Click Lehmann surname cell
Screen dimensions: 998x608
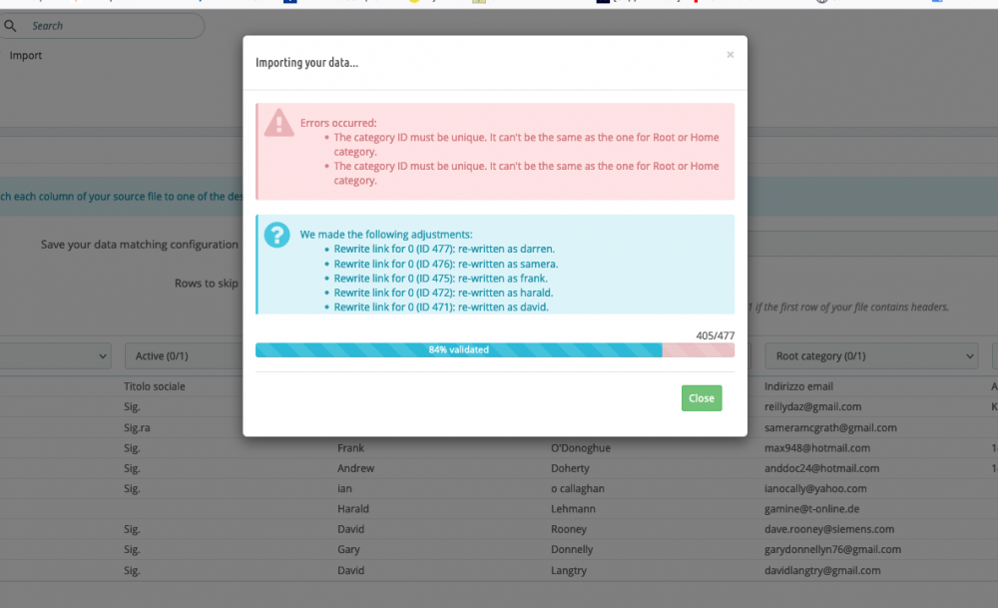point(573,509)
